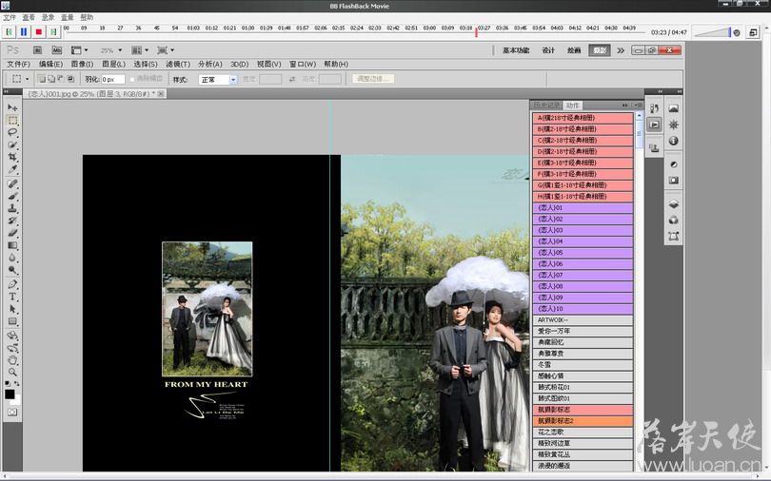771x481 pixels.
Task: Select the Quick Selection tool
Action: tap(12, 144)
